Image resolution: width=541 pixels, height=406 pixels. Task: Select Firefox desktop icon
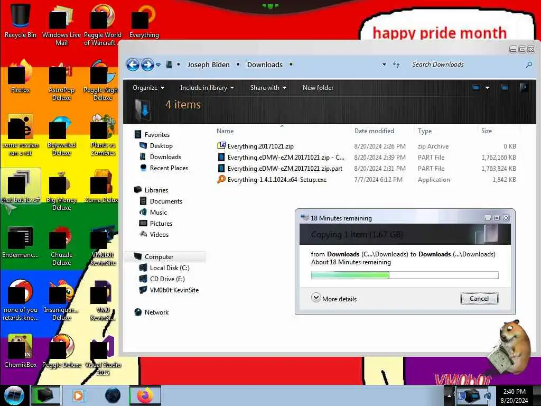coord(21,76)
